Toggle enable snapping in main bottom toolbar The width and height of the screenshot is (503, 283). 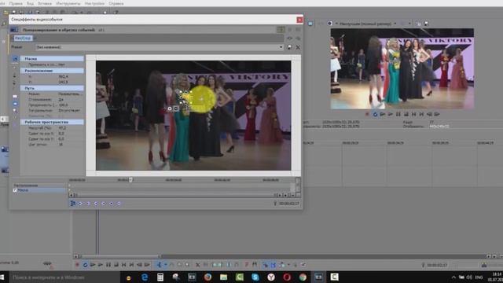pyautogui.click(x=265, y=265)
